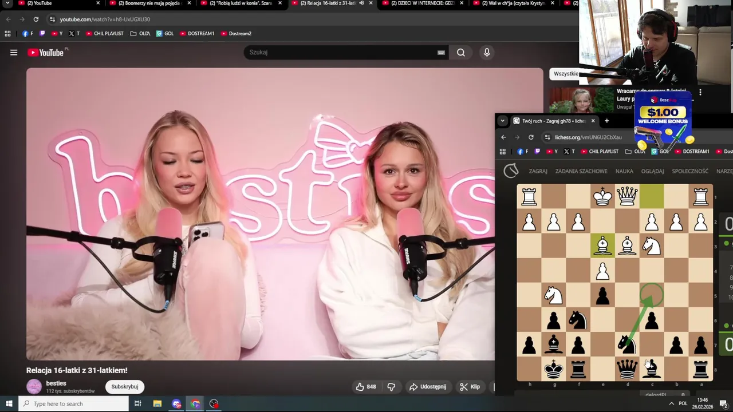
Task: Open the X (T) bookmark in the YouTube window
Action: (74, 34)
